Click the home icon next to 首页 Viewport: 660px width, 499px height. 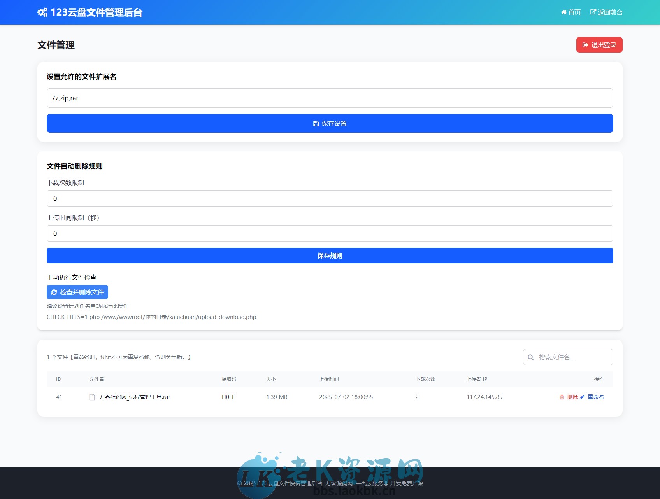coord(563,12)
